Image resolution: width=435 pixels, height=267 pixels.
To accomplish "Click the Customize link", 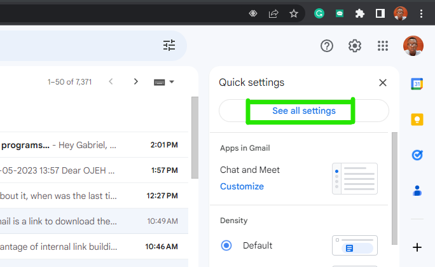I will point(242,186).
